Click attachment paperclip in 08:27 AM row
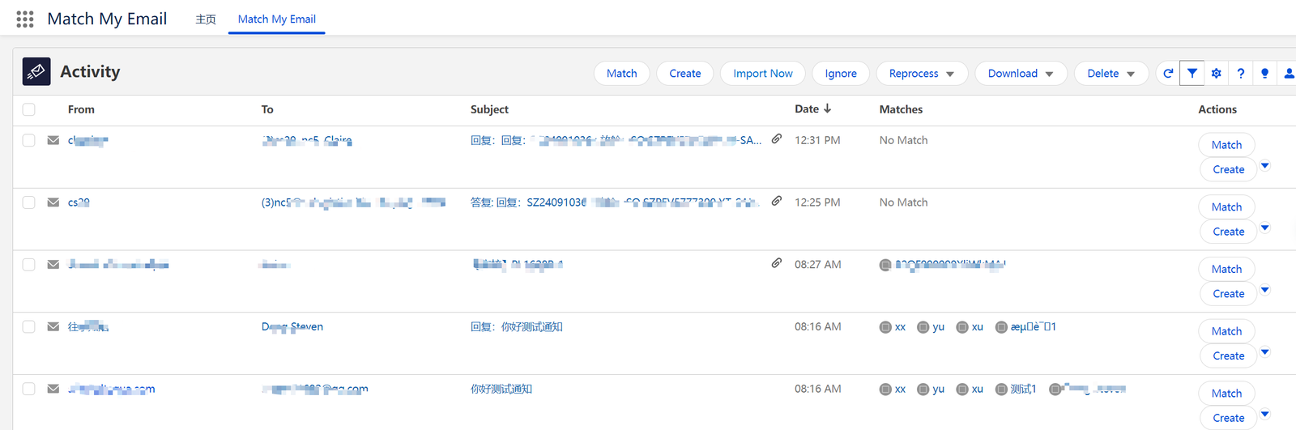Image resolution: width=1296 pixels, height=430 pixels. coord(777,263)
